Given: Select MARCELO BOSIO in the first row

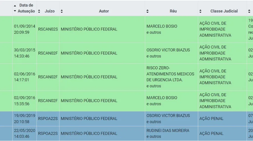Looking at the screenshot, I should [162, 26].
